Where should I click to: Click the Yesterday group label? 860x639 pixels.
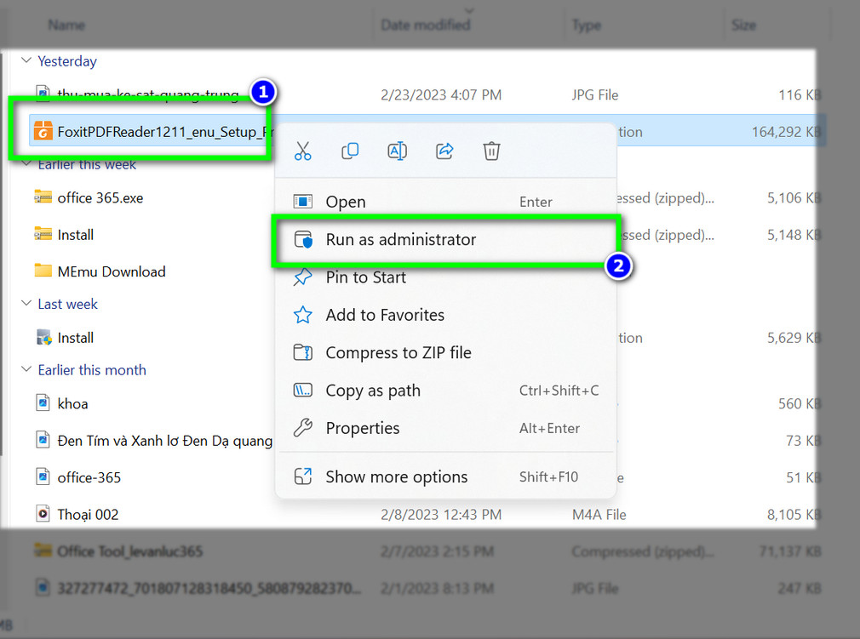tap(67, 60)
